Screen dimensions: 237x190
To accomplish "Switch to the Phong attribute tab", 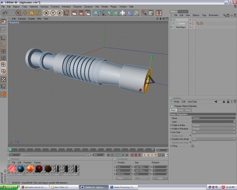I will pyautogui.click(x=188, y=110).
